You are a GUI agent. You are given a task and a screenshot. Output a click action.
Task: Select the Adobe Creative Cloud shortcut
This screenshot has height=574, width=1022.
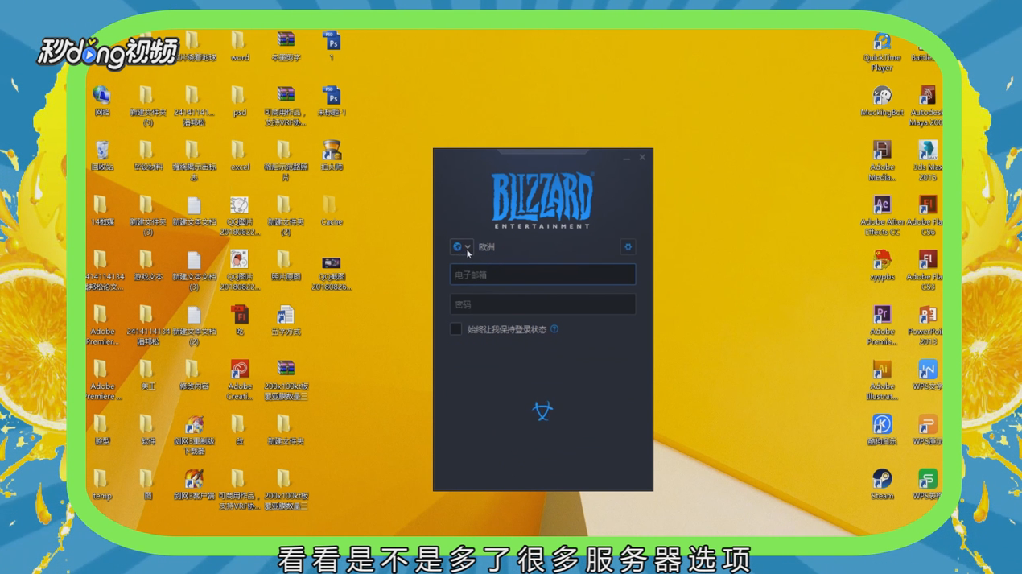click(x=239, y=380)
